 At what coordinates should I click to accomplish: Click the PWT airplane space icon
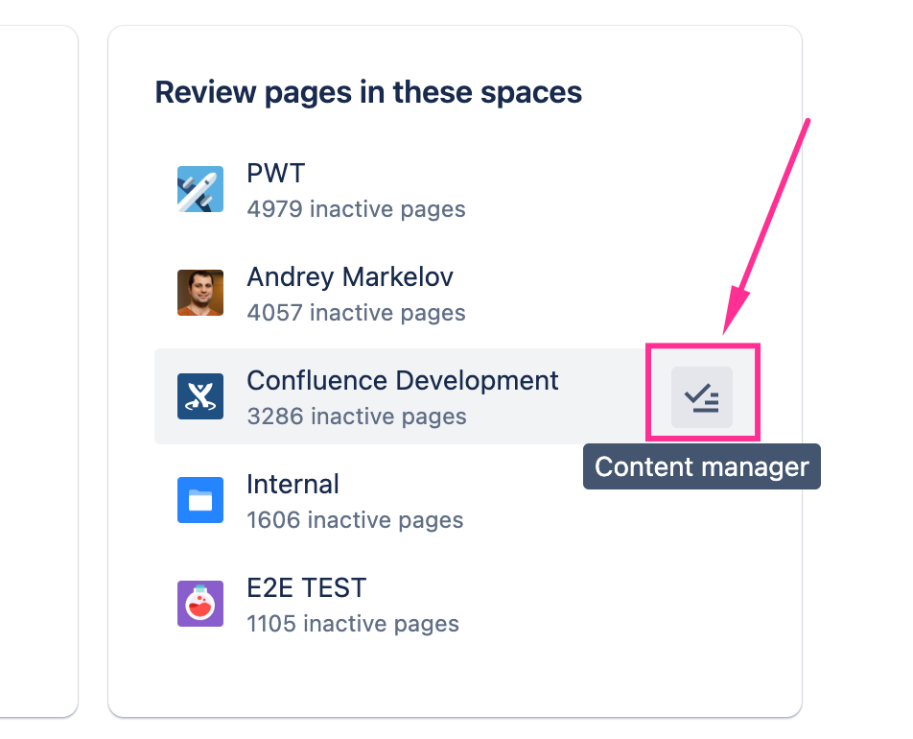click(x=200, y=189)
